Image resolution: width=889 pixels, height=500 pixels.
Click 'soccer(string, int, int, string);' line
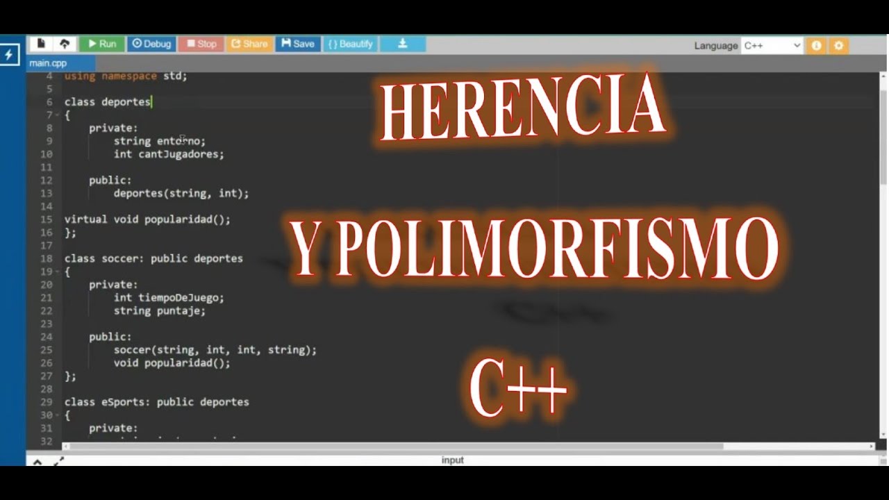215,350
